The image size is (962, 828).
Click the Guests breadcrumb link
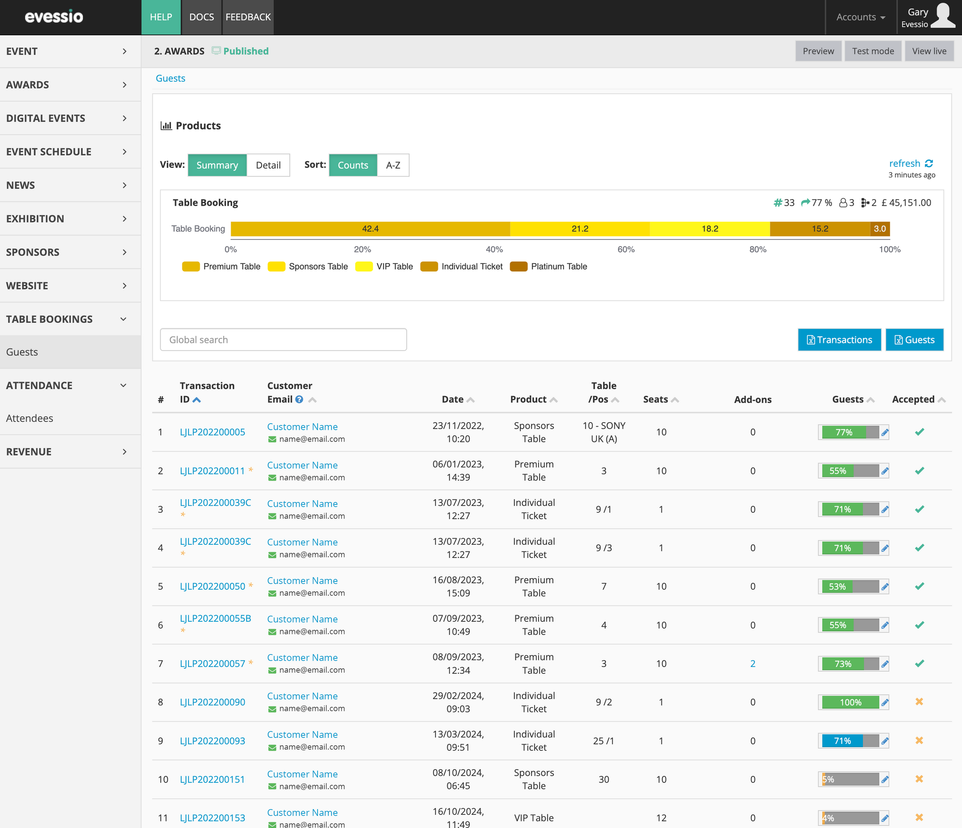pos(171,78)
